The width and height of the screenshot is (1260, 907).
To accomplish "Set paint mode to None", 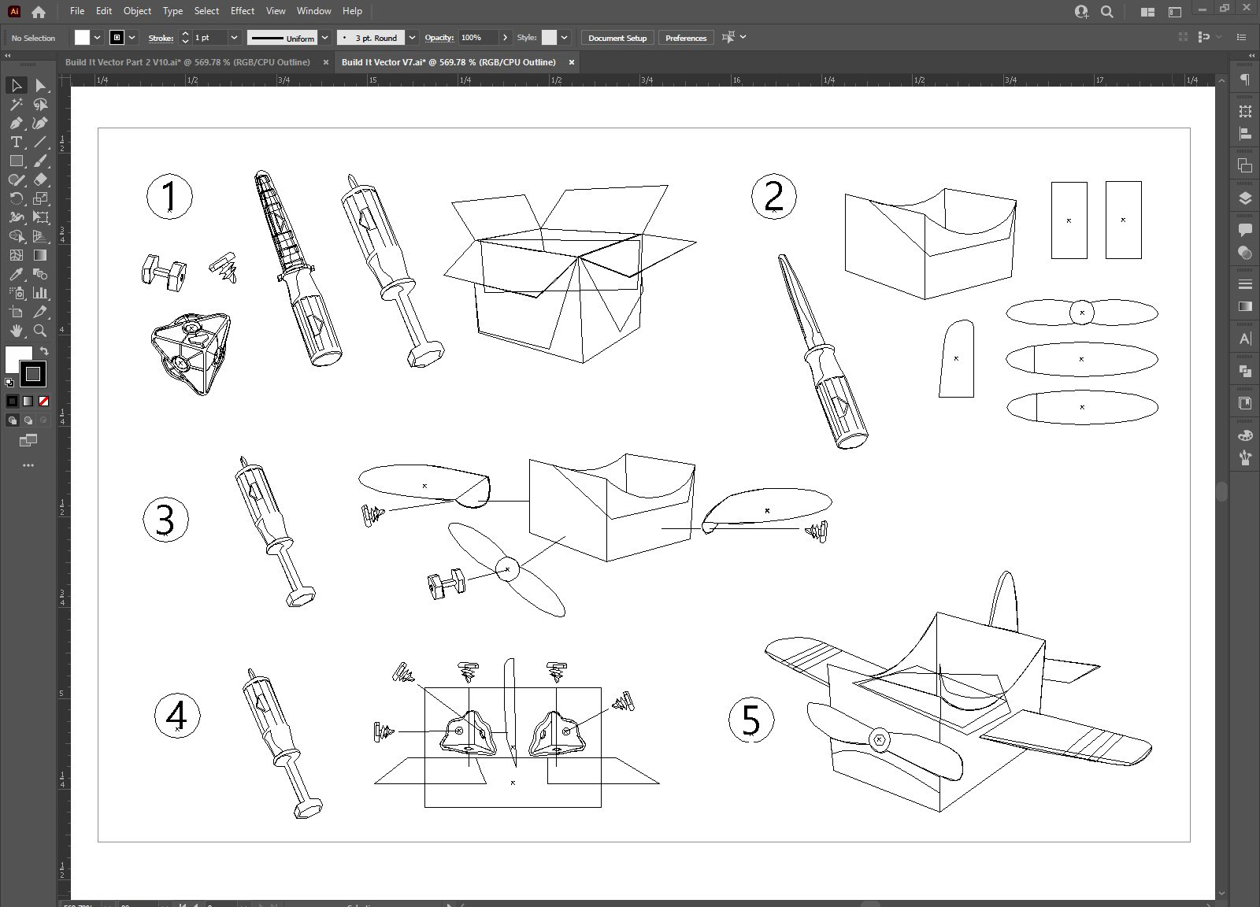I will point(43,401).
